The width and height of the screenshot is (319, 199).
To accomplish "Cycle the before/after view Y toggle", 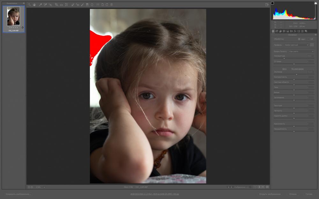I will [255, 187].
